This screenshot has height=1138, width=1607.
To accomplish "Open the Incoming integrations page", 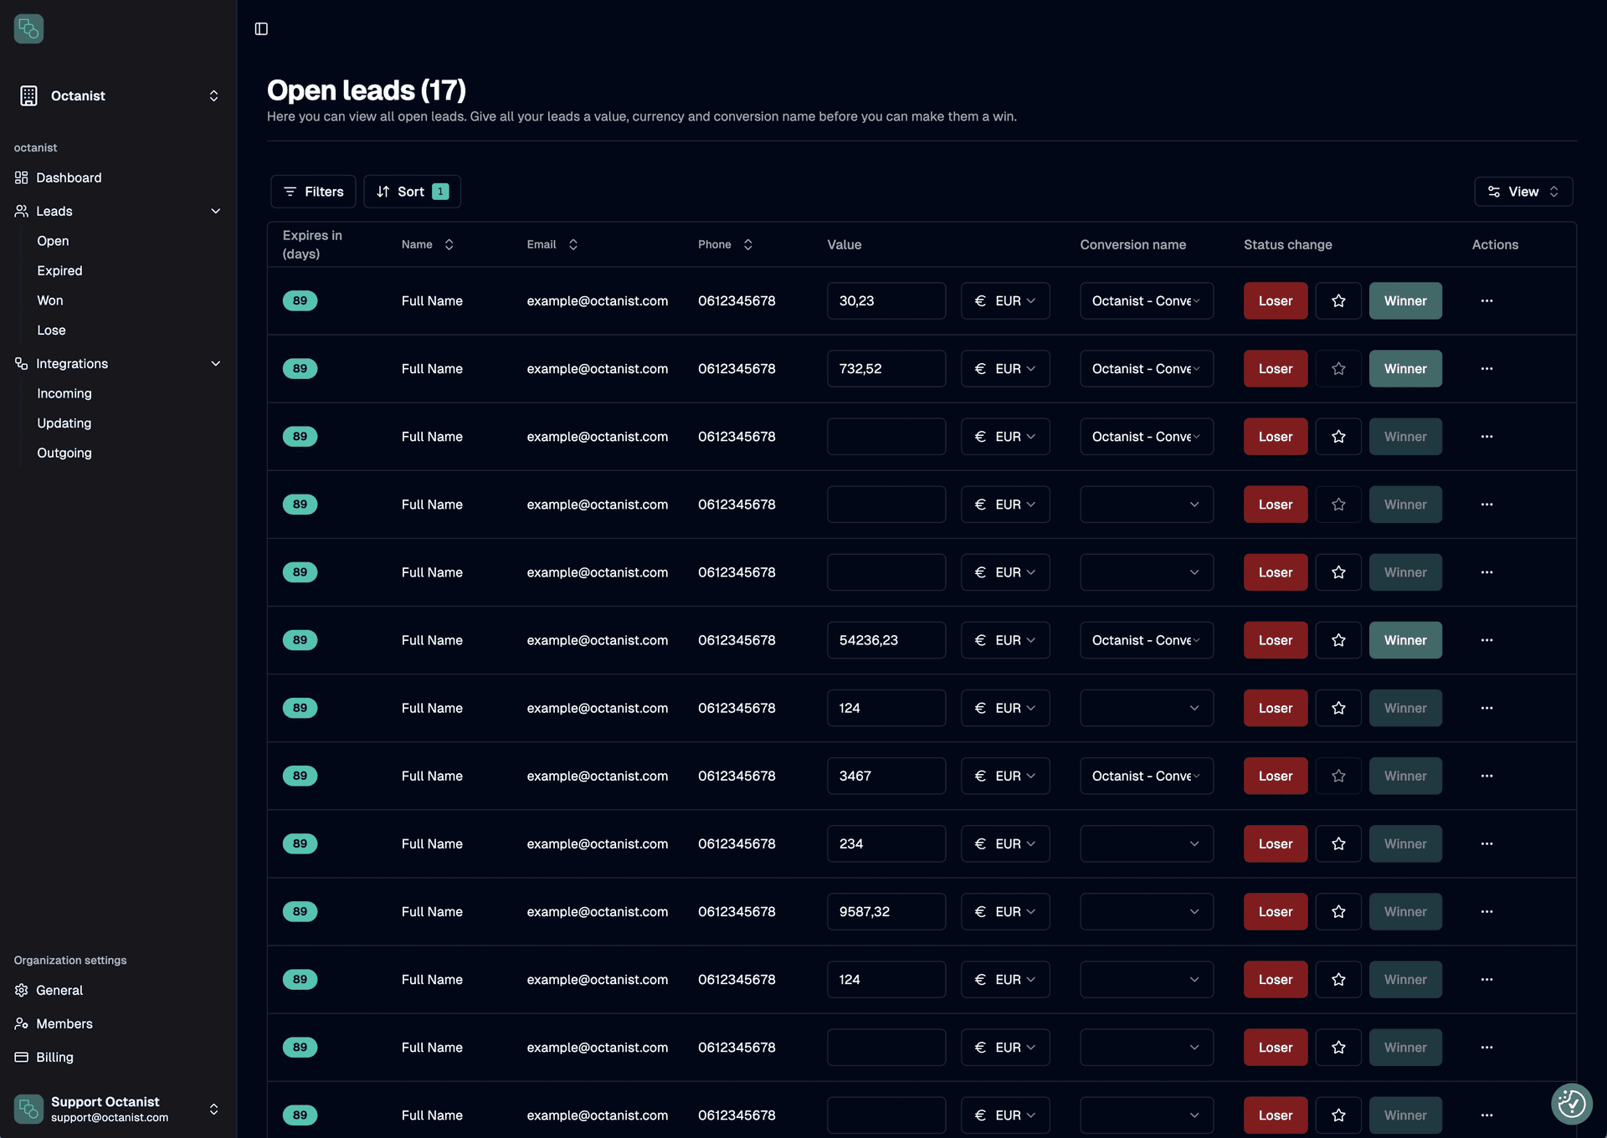I will [64, 393].
